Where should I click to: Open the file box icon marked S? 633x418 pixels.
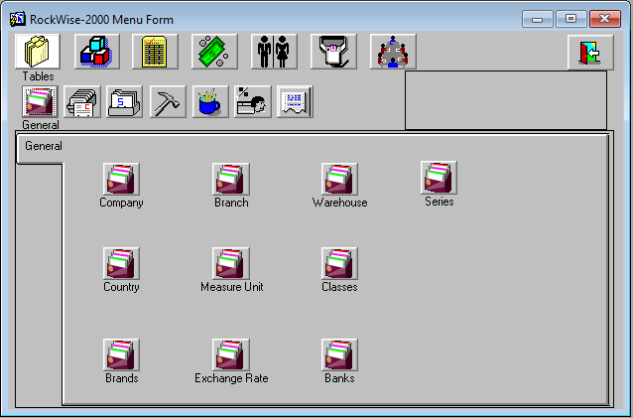click(124, 102)
